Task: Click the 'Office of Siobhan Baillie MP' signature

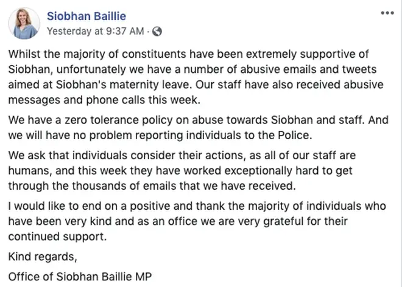Action: pos(80,277)
